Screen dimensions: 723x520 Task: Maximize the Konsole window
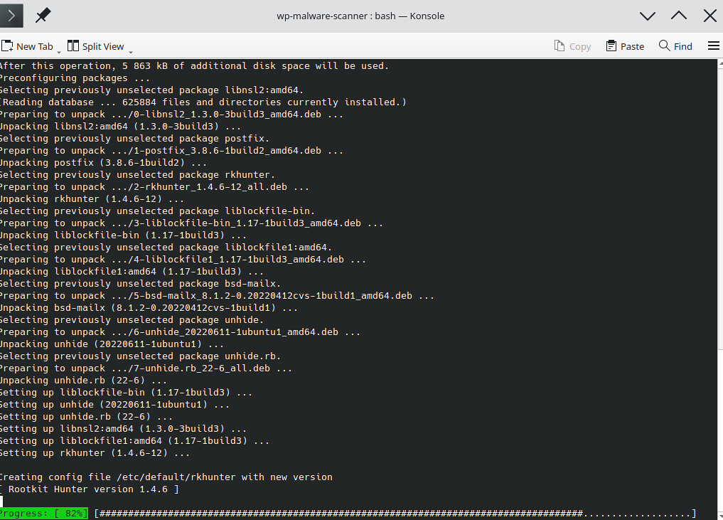click(679, 16)
